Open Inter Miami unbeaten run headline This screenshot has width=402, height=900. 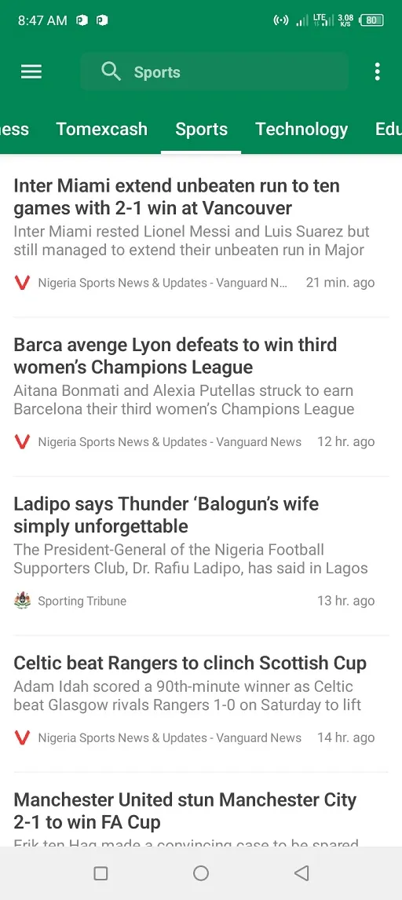pyautogui.click(x=177, y=197)
